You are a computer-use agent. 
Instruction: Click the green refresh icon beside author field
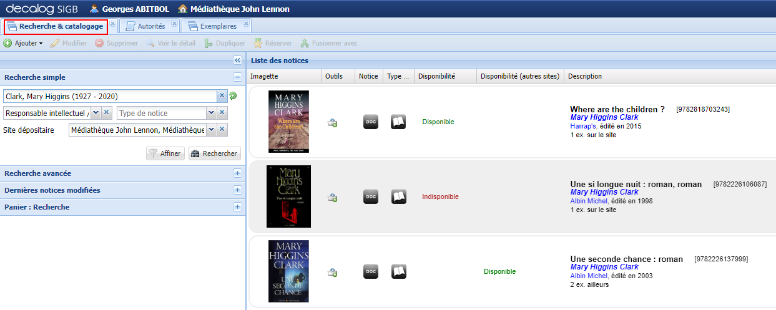[233, 96]
